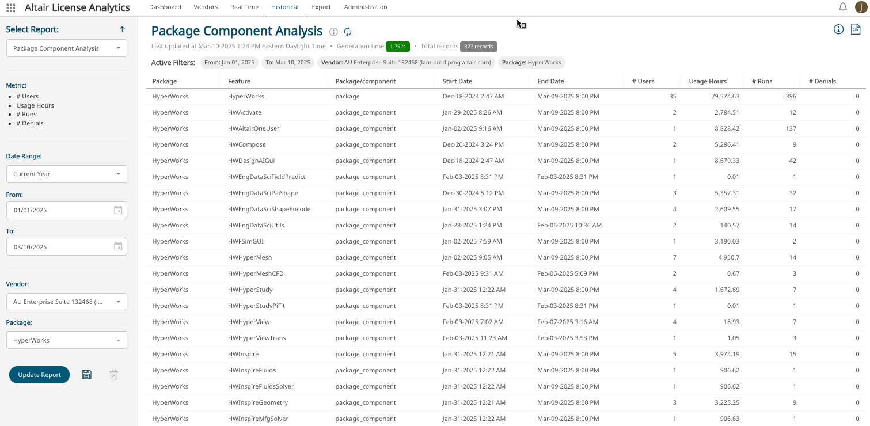Export the report as CSV
This screenshot has height=426, width=870.
[856, 29]
